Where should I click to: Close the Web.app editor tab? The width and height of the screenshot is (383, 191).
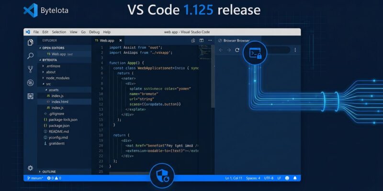click(x=121, y=41)
